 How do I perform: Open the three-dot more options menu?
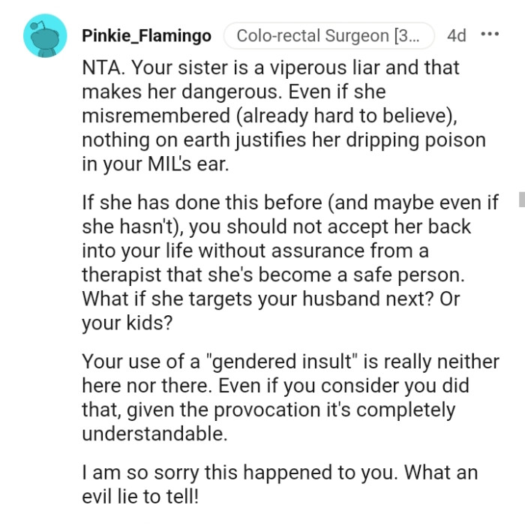point(489,35)
